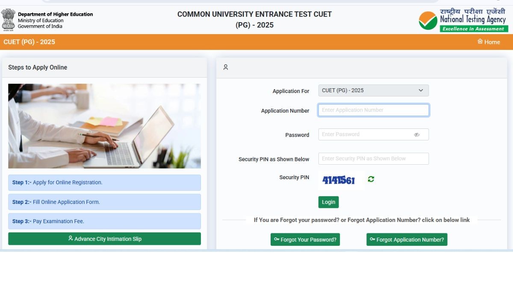Click the user profile icon above form
This screenshot has width=513, height=288.
pyautogui.click(x=226, y=67)
